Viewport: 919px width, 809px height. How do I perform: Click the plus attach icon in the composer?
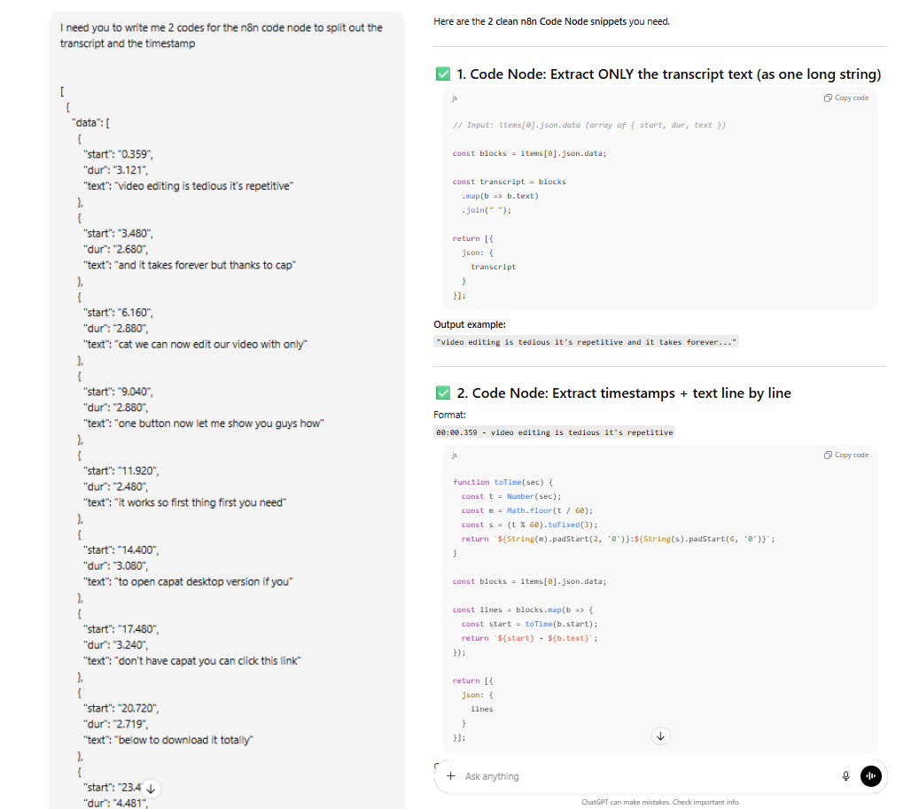point(451,776)
